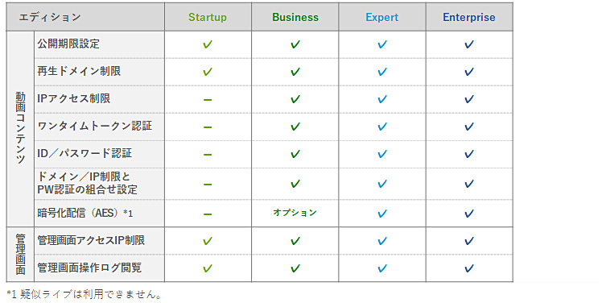This screenshot has height=303, width=606.
Task: Select the Startup edition column header
Action: (x=208, y=18)
